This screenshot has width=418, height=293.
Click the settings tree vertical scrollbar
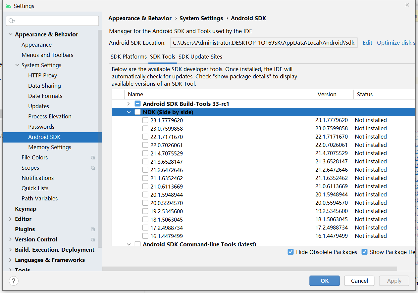click(x=100, y=139)
